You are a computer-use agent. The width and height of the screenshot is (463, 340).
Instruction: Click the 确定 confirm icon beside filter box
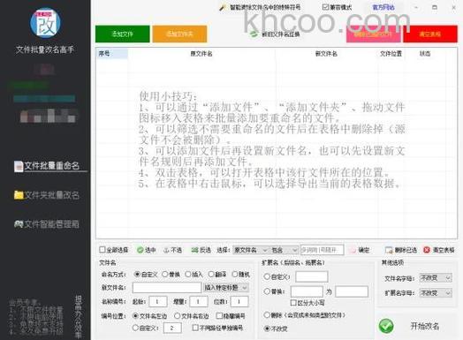pos(353,250)
